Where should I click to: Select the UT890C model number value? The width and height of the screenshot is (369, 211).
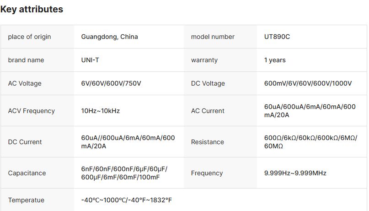click(x=277, y=37)
